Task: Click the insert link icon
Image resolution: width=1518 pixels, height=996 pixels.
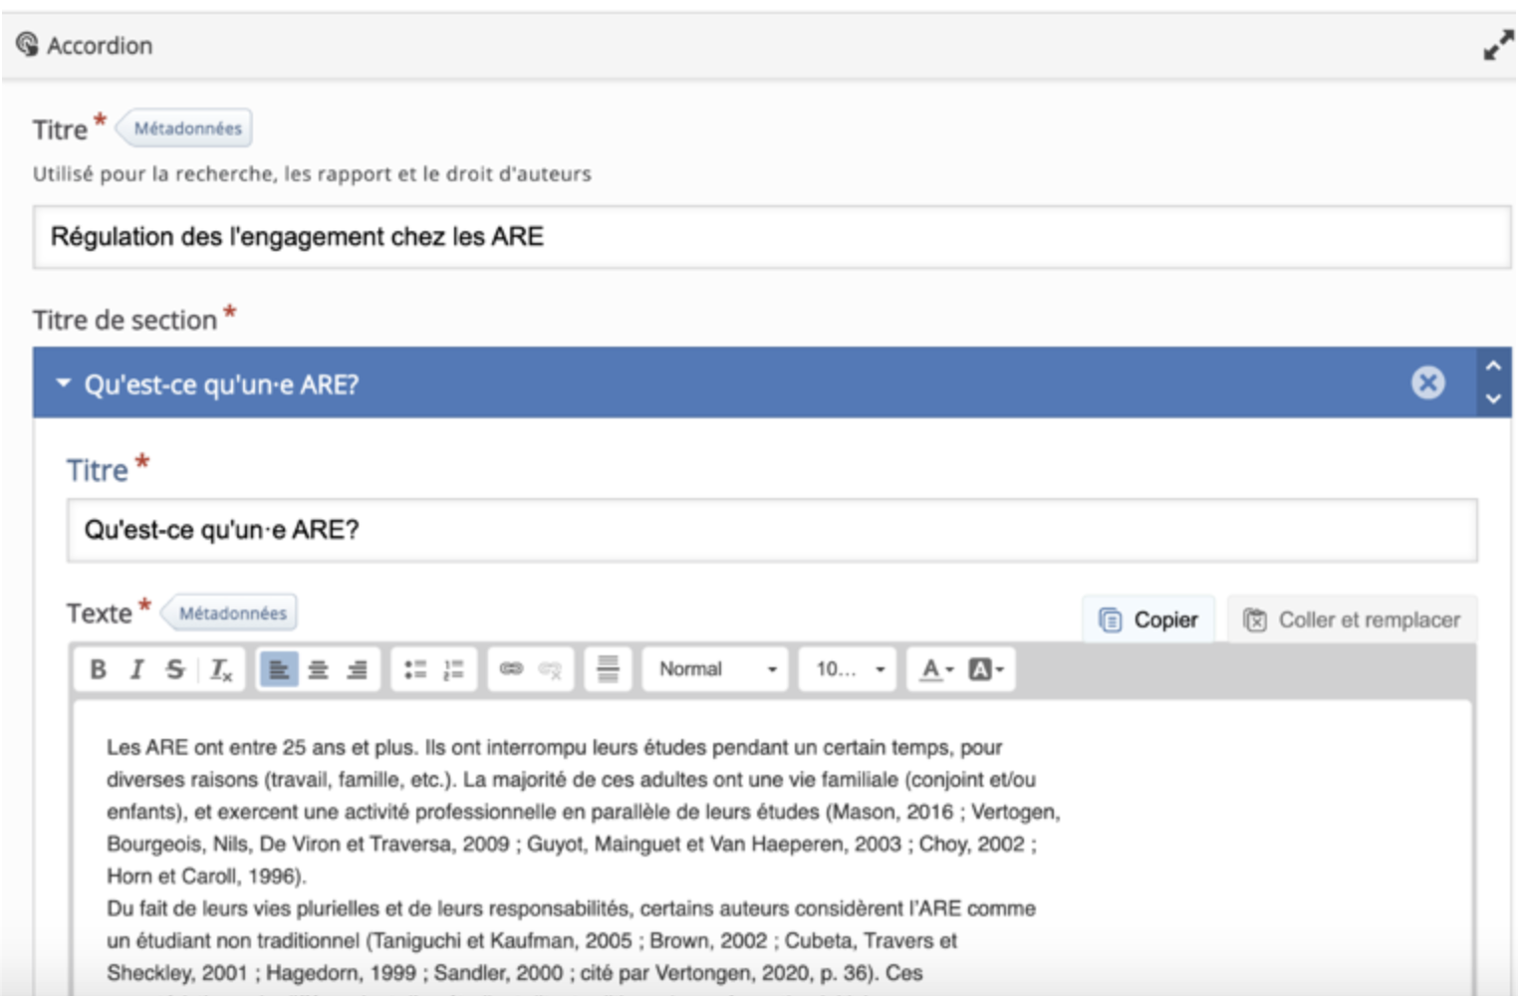Action: (511, 669)
